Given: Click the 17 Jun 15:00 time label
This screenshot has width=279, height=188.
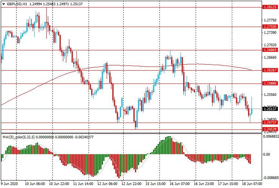Looking at the screenshot, I should (228, 184).
